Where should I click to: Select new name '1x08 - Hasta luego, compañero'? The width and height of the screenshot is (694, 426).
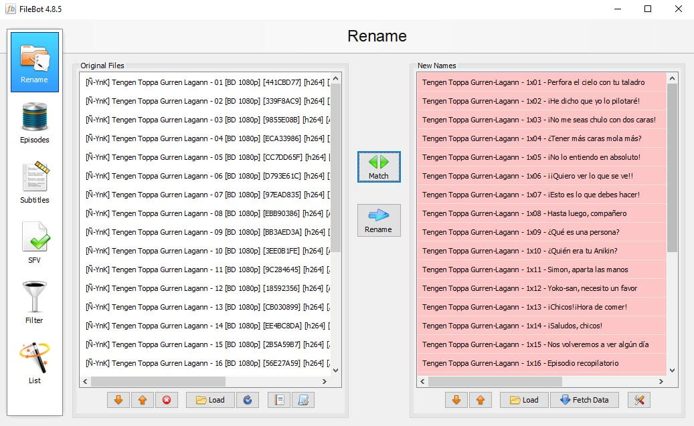tap(541, 213)
